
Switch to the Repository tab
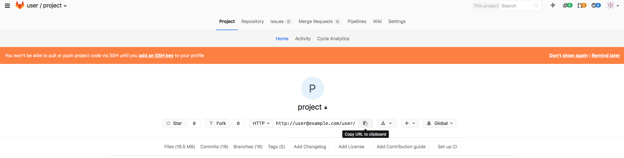[x=252, y=21]
